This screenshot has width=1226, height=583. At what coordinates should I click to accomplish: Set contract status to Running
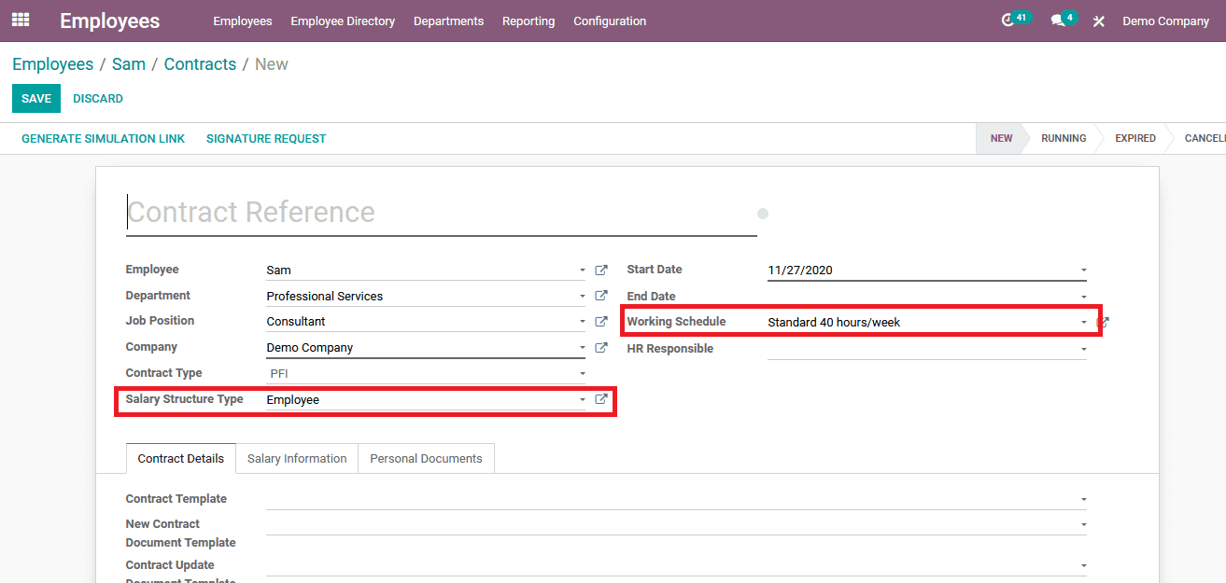(x=1063, y=138)
